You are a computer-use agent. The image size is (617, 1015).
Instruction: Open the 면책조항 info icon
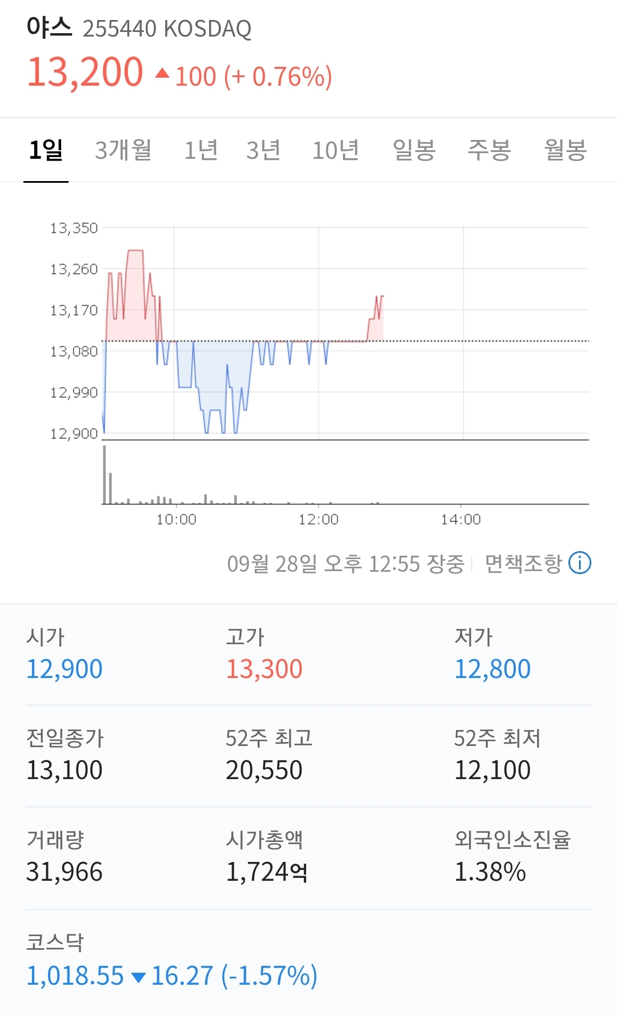[580, 563]
